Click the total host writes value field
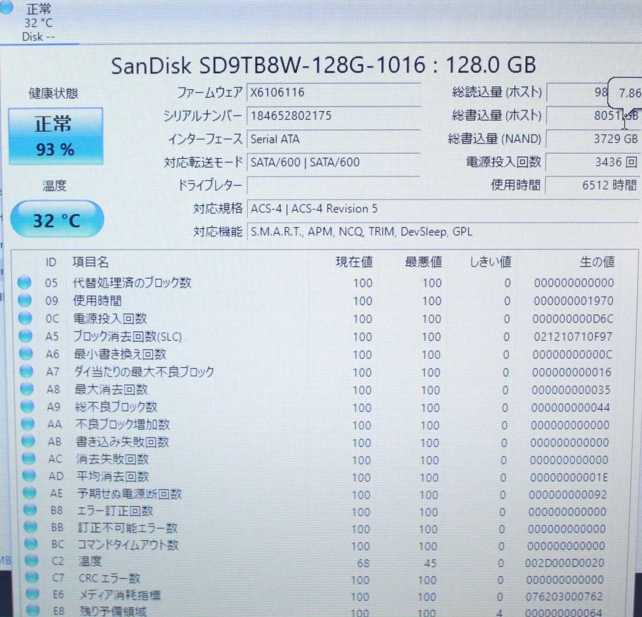The width and height of the screenshot is (642, 617). [x=593, y=115]
